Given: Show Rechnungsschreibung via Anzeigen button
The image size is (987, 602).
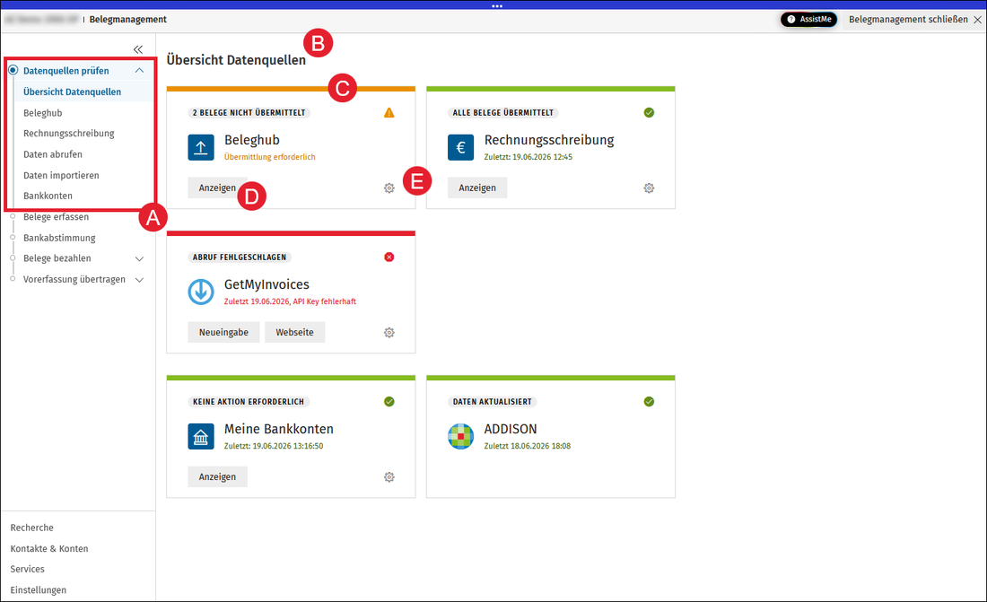Looking at the screenshot, I should 477,188.
